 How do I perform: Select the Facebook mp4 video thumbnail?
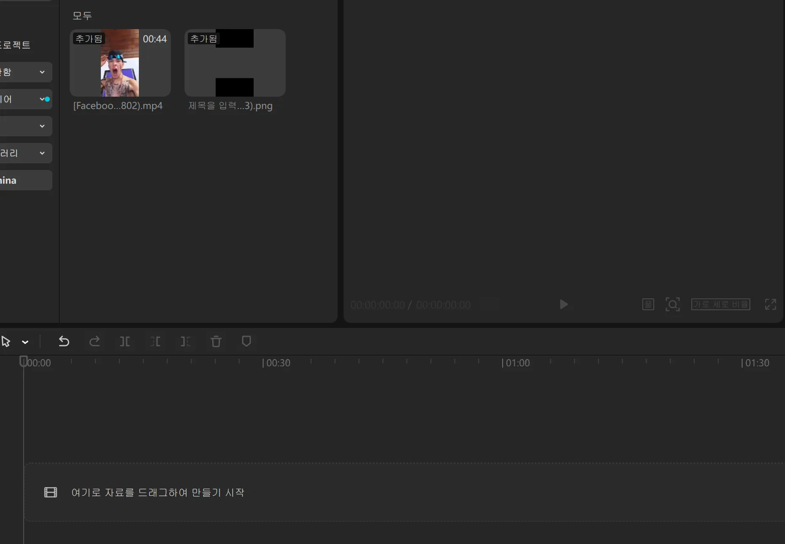pyautogui.click(x=120, y=63)
